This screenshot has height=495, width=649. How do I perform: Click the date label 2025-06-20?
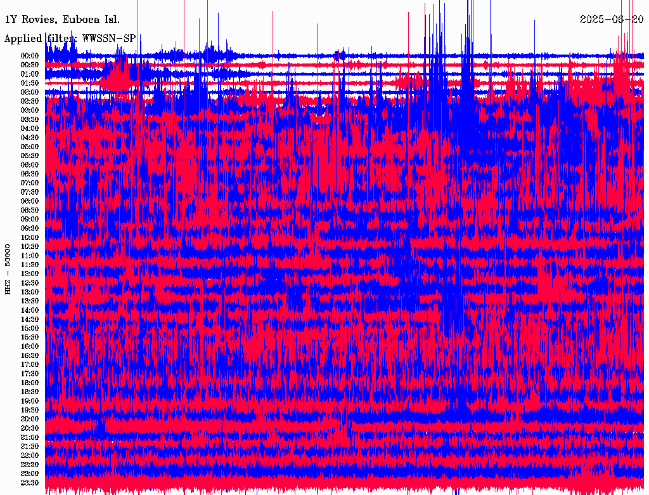pos(612,19)
